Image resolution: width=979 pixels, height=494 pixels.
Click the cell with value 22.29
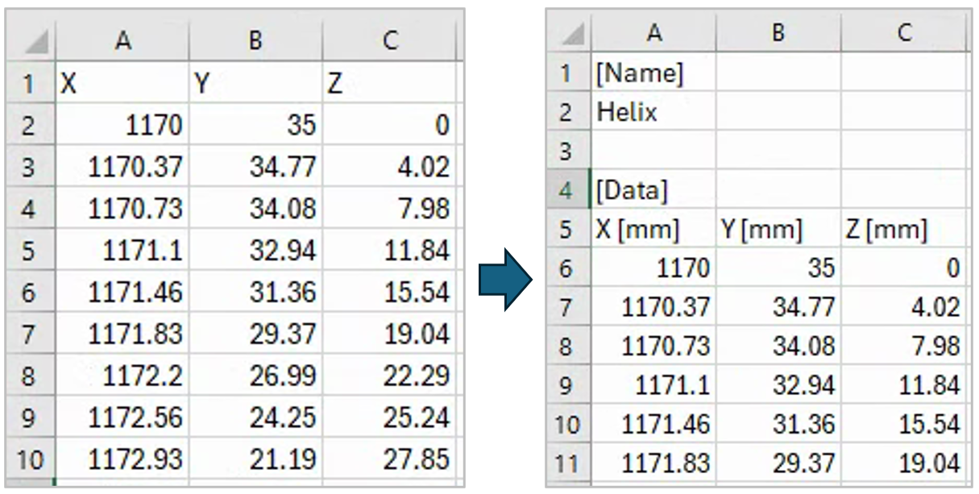[x=389, y=376]
